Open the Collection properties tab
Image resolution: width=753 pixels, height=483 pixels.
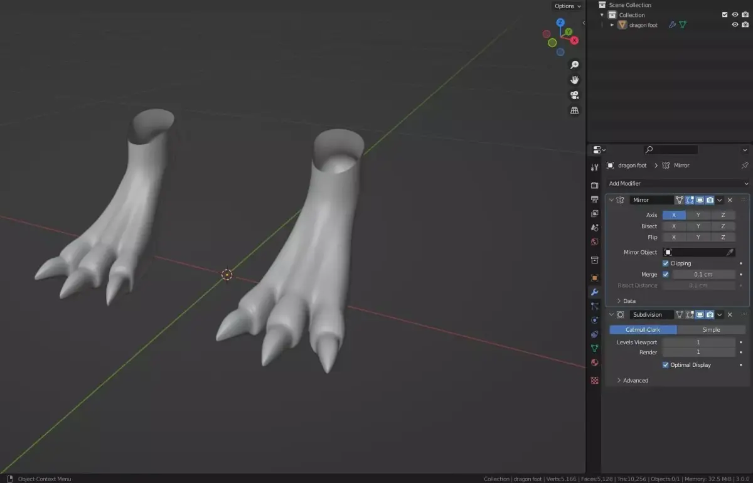595,260
